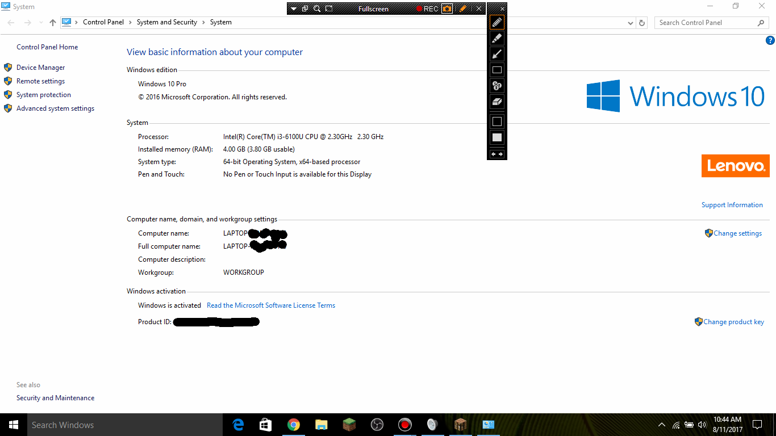This screenshot has width=776, height=436.
Task: Open Minecraft crafting table icon in taskbar
Action: tap(460, 425)
